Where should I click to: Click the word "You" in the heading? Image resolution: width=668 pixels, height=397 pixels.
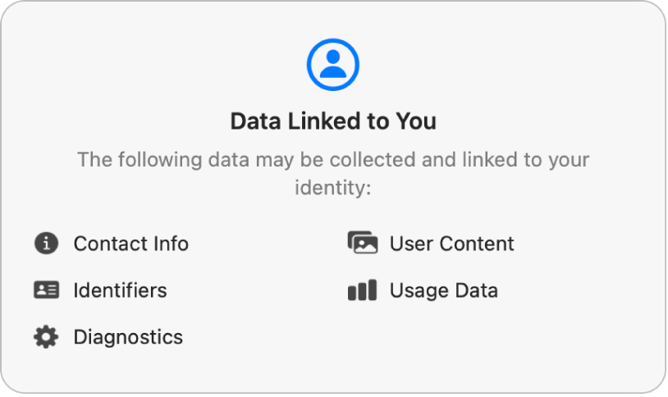point(416,122)
